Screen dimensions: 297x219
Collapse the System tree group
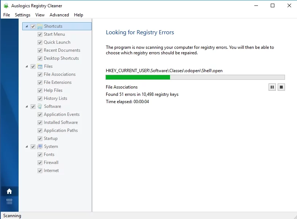coord(27,146)
